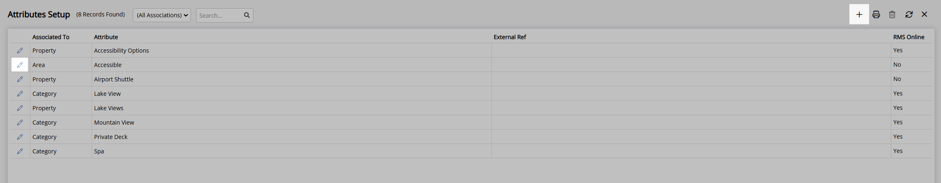Edit the Accessible area attribute
Image resolution: width=941 pixels, height=183 pixels.
point(20,65)
